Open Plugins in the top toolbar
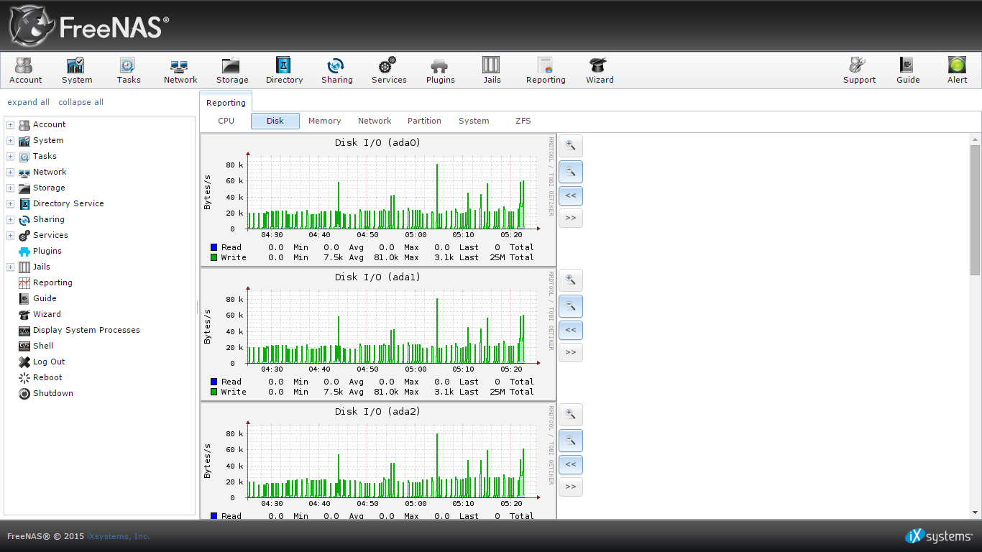The image size is (982, 552). [440, 70]
